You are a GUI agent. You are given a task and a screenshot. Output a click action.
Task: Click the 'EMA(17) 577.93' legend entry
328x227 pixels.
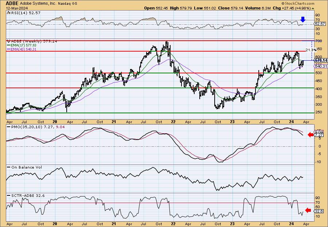tap(22, 45)
